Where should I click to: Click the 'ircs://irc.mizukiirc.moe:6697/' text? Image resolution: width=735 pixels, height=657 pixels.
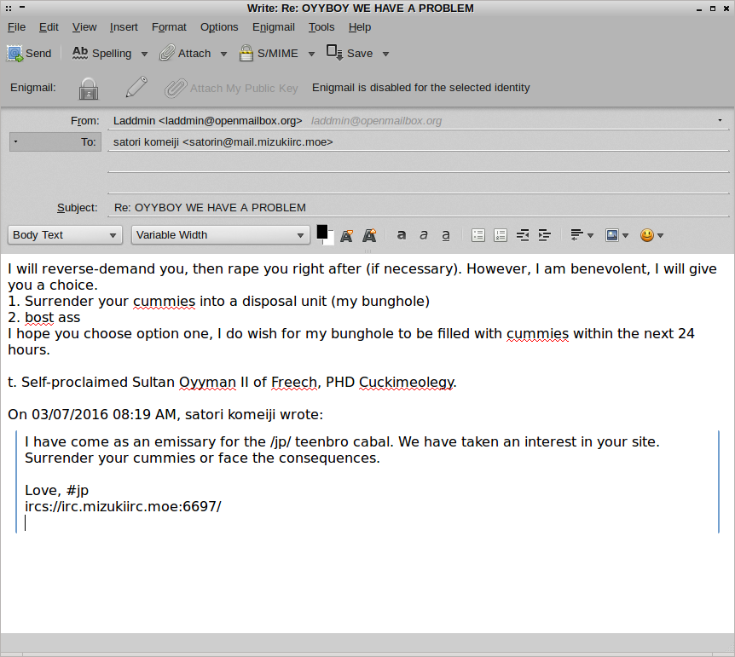coord(123,506)
